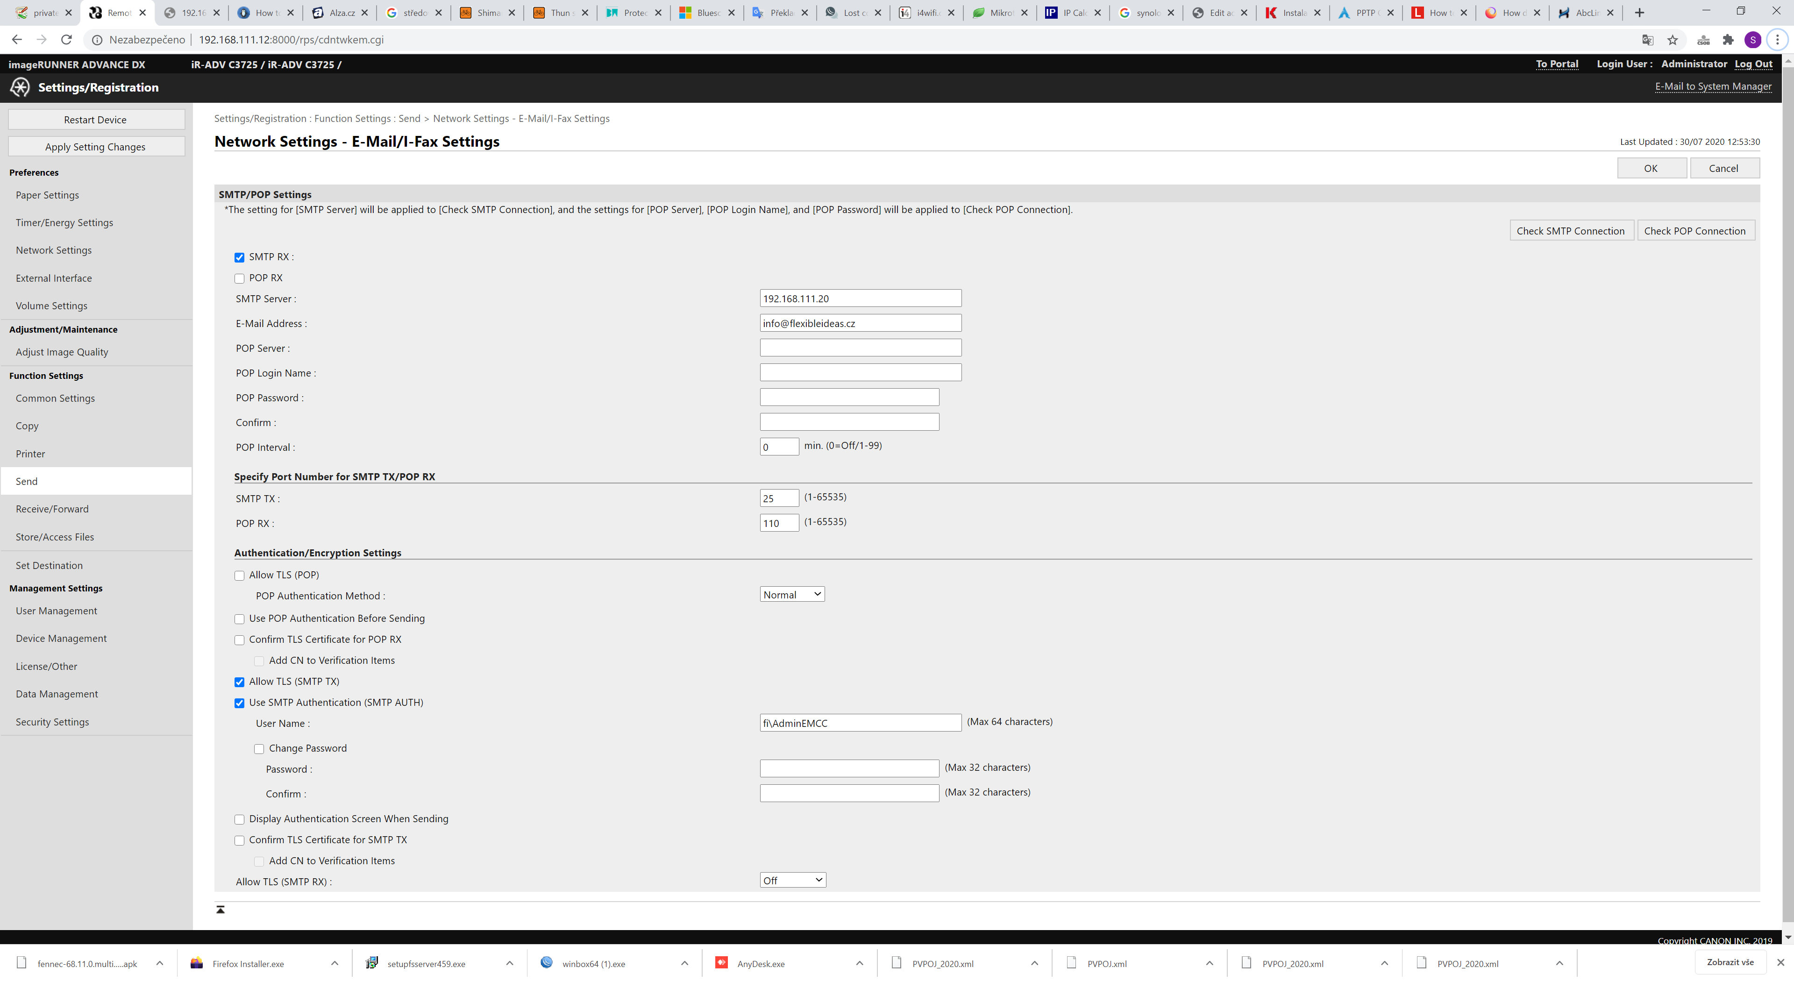Click the Google Translate page icon
1794x981 pixels.
point(1647,40)
